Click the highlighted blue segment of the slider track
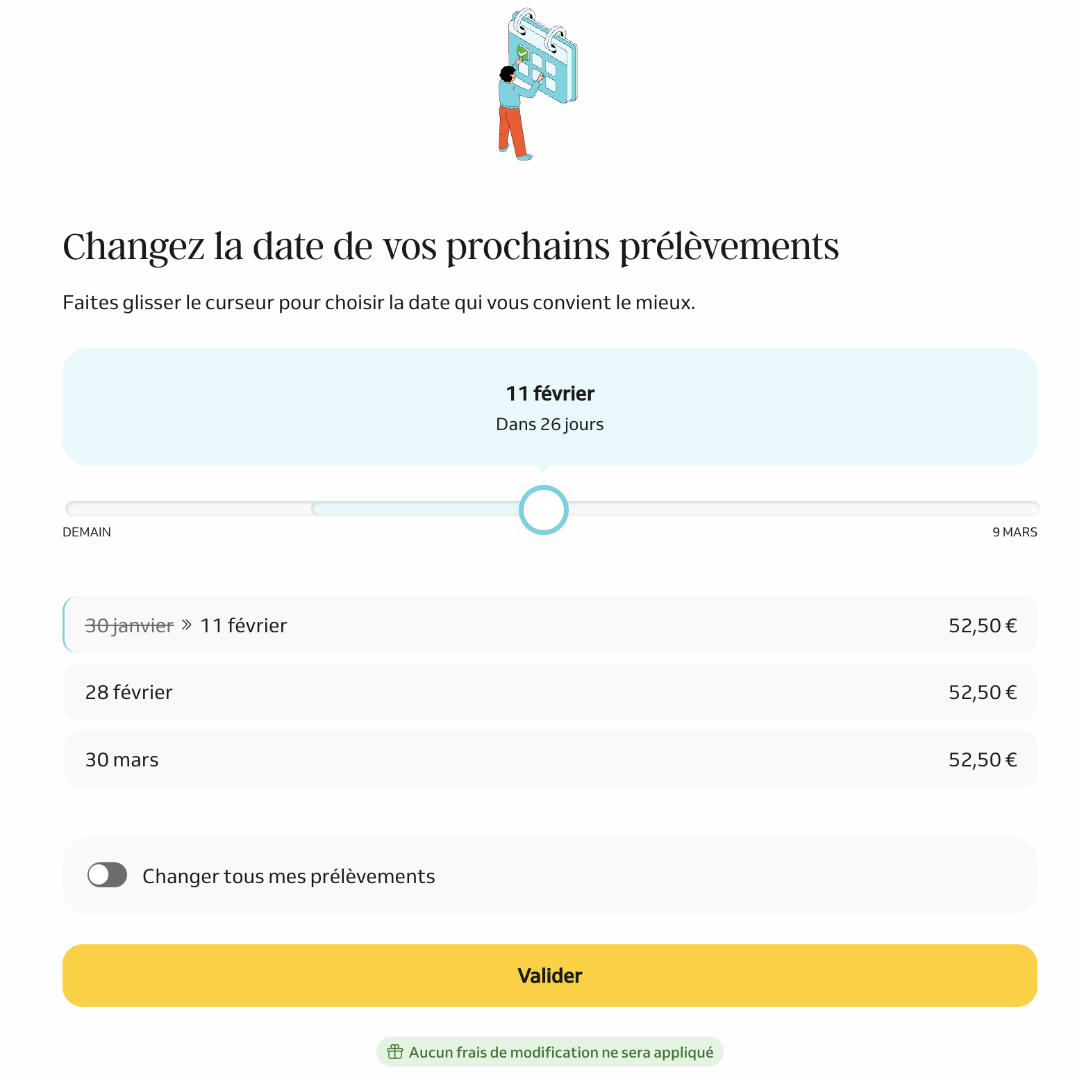Screen dimensions: 1075x1077 click(x=417, y=509)
